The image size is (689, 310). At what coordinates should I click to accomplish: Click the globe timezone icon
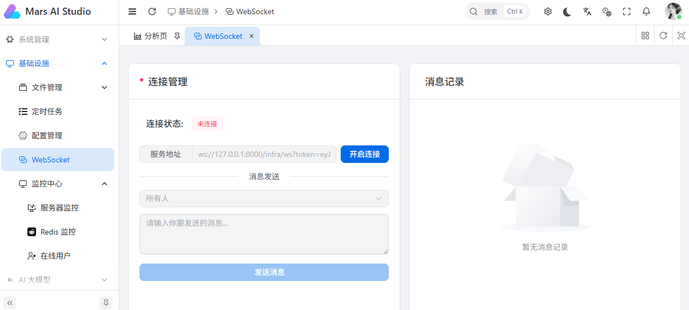[x=607, y=11]
